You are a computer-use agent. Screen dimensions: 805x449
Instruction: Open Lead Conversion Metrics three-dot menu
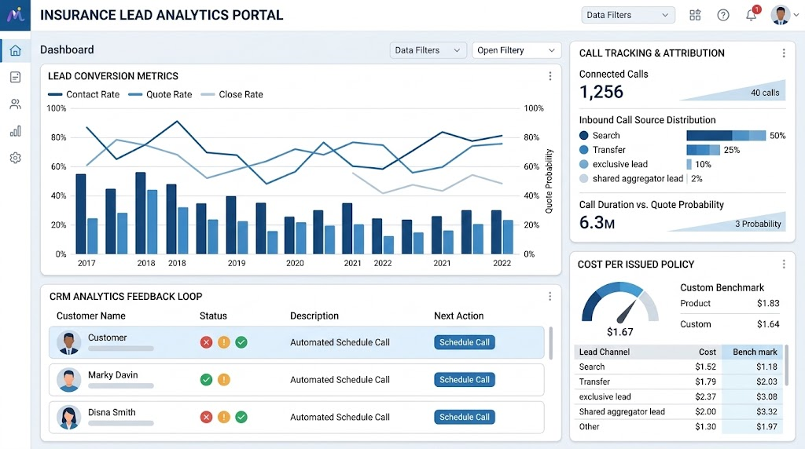550,76
